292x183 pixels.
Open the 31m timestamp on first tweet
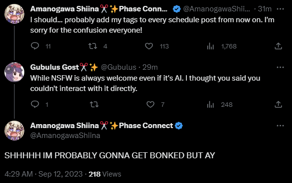[x=264, y=9]
